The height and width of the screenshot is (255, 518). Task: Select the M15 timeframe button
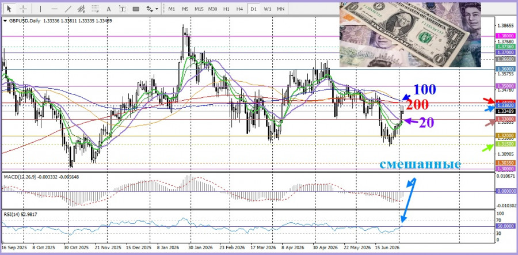tap(199, 9)
